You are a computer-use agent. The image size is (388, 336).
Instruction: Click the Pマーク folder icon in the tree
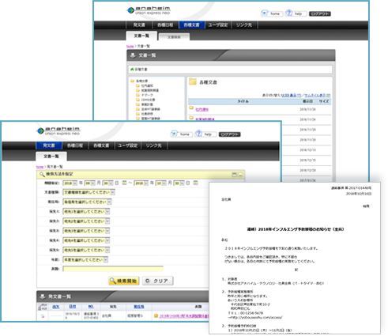[137, 95]
